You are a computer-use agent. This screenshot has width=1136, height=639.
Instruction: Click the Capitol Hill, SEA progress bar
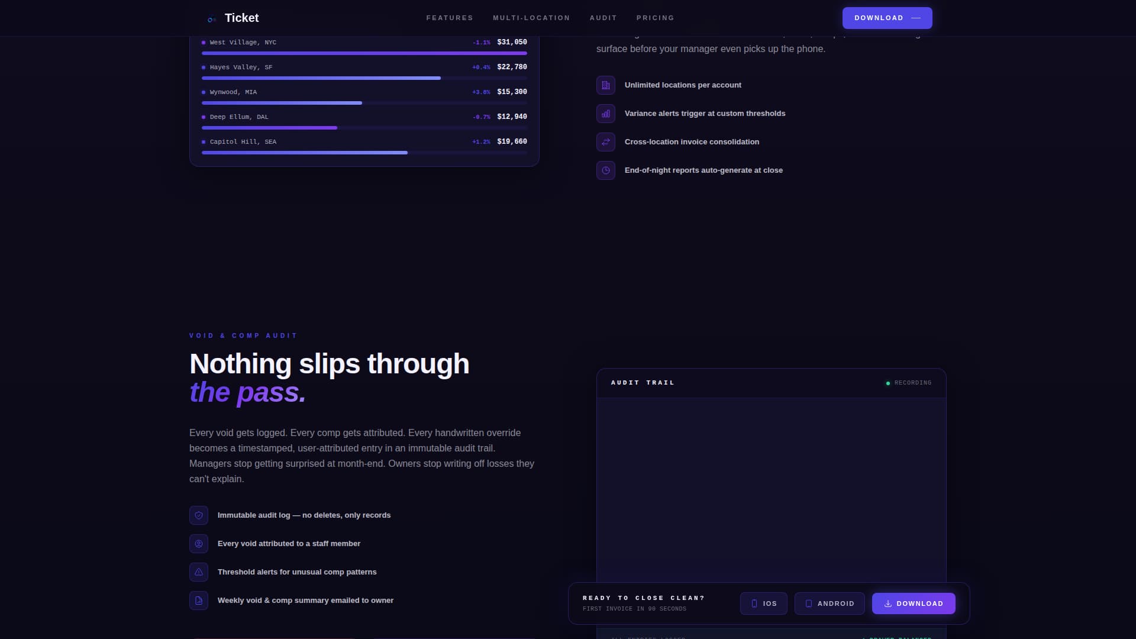[x=364, y=153]
